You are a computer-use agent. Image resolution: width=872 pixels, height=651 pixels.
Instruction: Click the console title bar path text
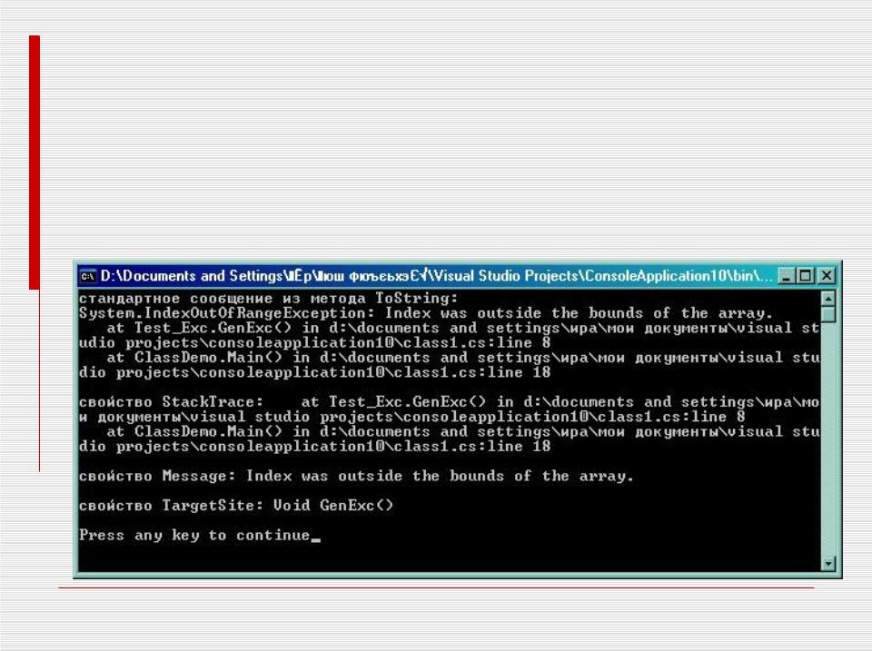pyautogui.click(x=437, y=276)
